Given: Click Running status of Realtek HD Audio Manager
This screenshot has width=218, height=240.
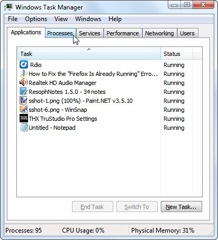Looking at the screenshot, I should [x=174, y=83].
